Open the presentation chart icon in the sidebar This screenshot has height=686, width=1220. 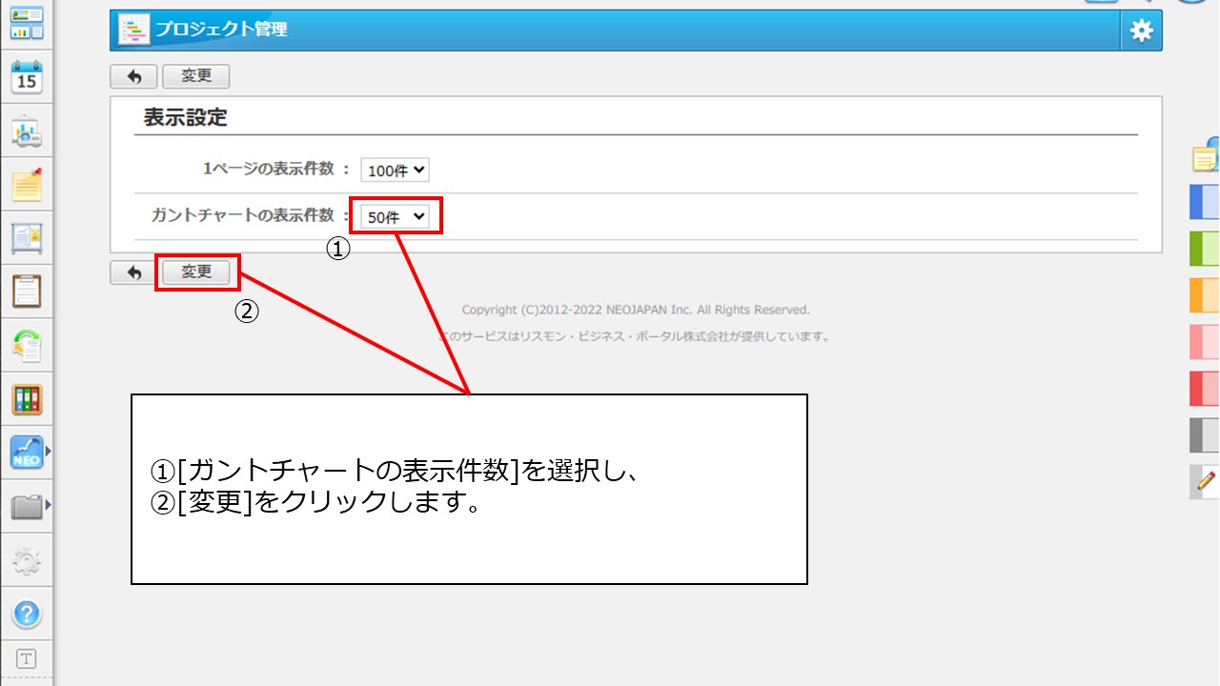(27, 131)
